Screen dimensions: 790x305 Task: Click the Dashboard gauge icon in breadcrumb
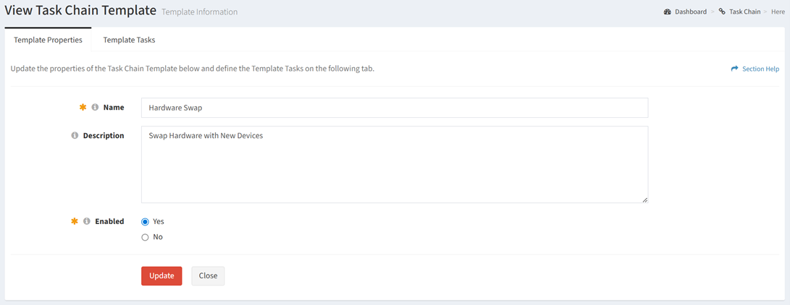pyautogui.click(x=667, y=12)
